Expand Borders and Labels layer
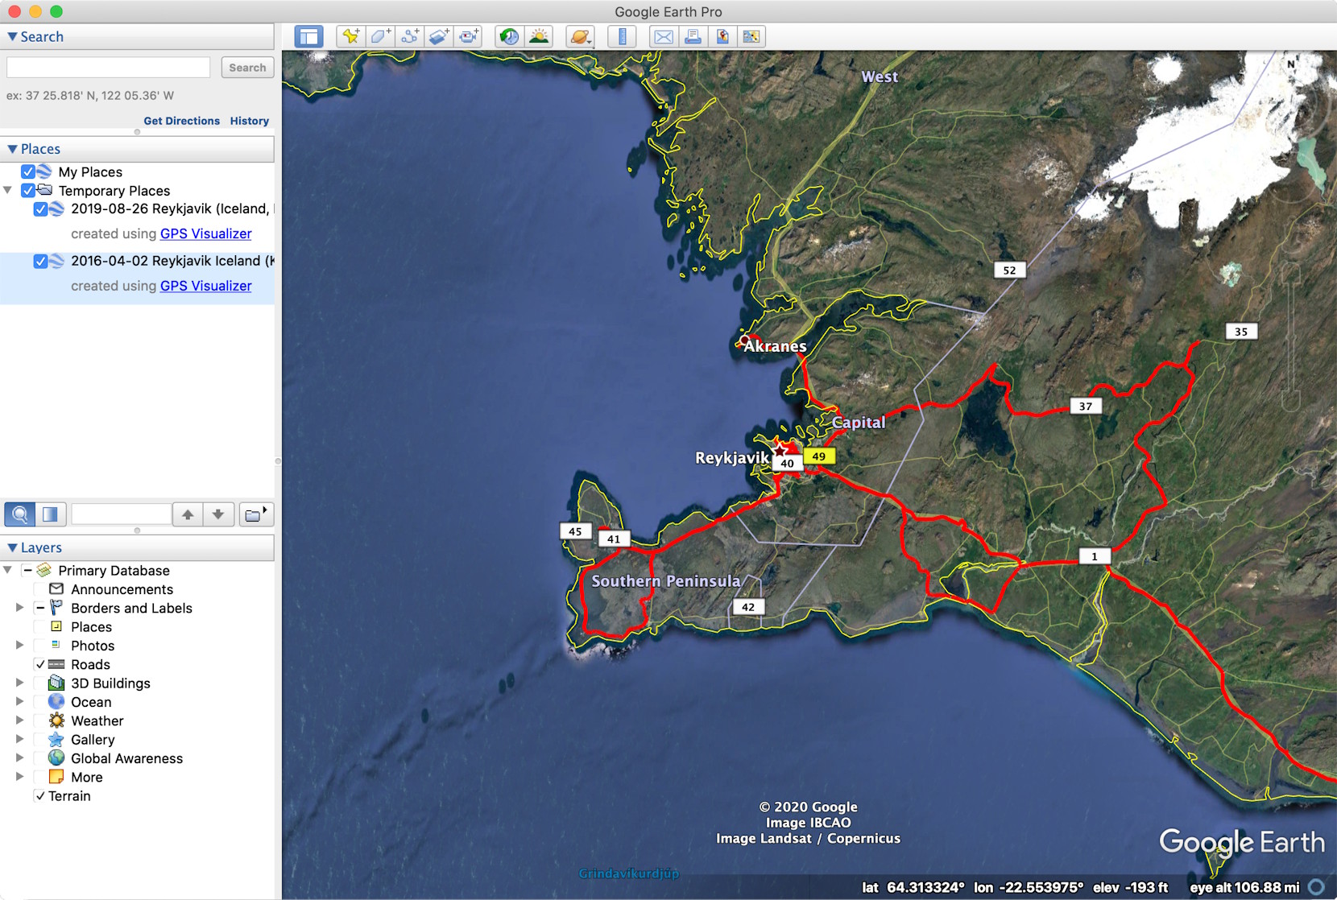This screenshot has height=900, width=1337. point(20,608)
